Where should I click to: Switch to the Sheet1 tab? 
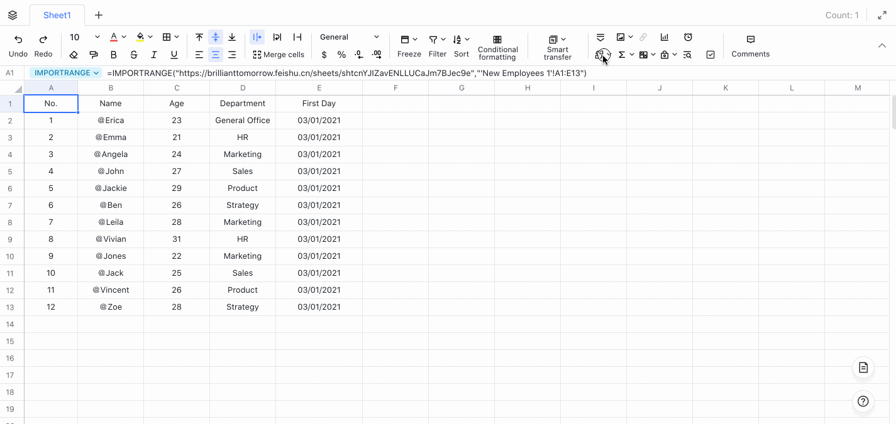coord(57,15)
